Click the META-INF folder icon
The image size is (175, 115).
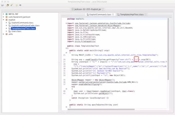tap(7, 14)
